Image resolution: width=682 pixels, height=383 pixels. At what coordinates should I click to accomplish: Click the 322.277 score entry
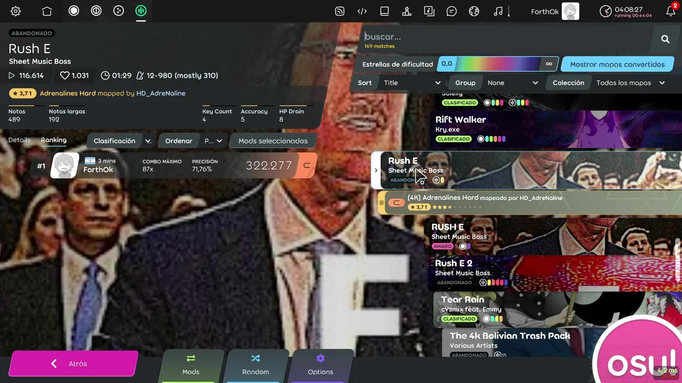173,165
